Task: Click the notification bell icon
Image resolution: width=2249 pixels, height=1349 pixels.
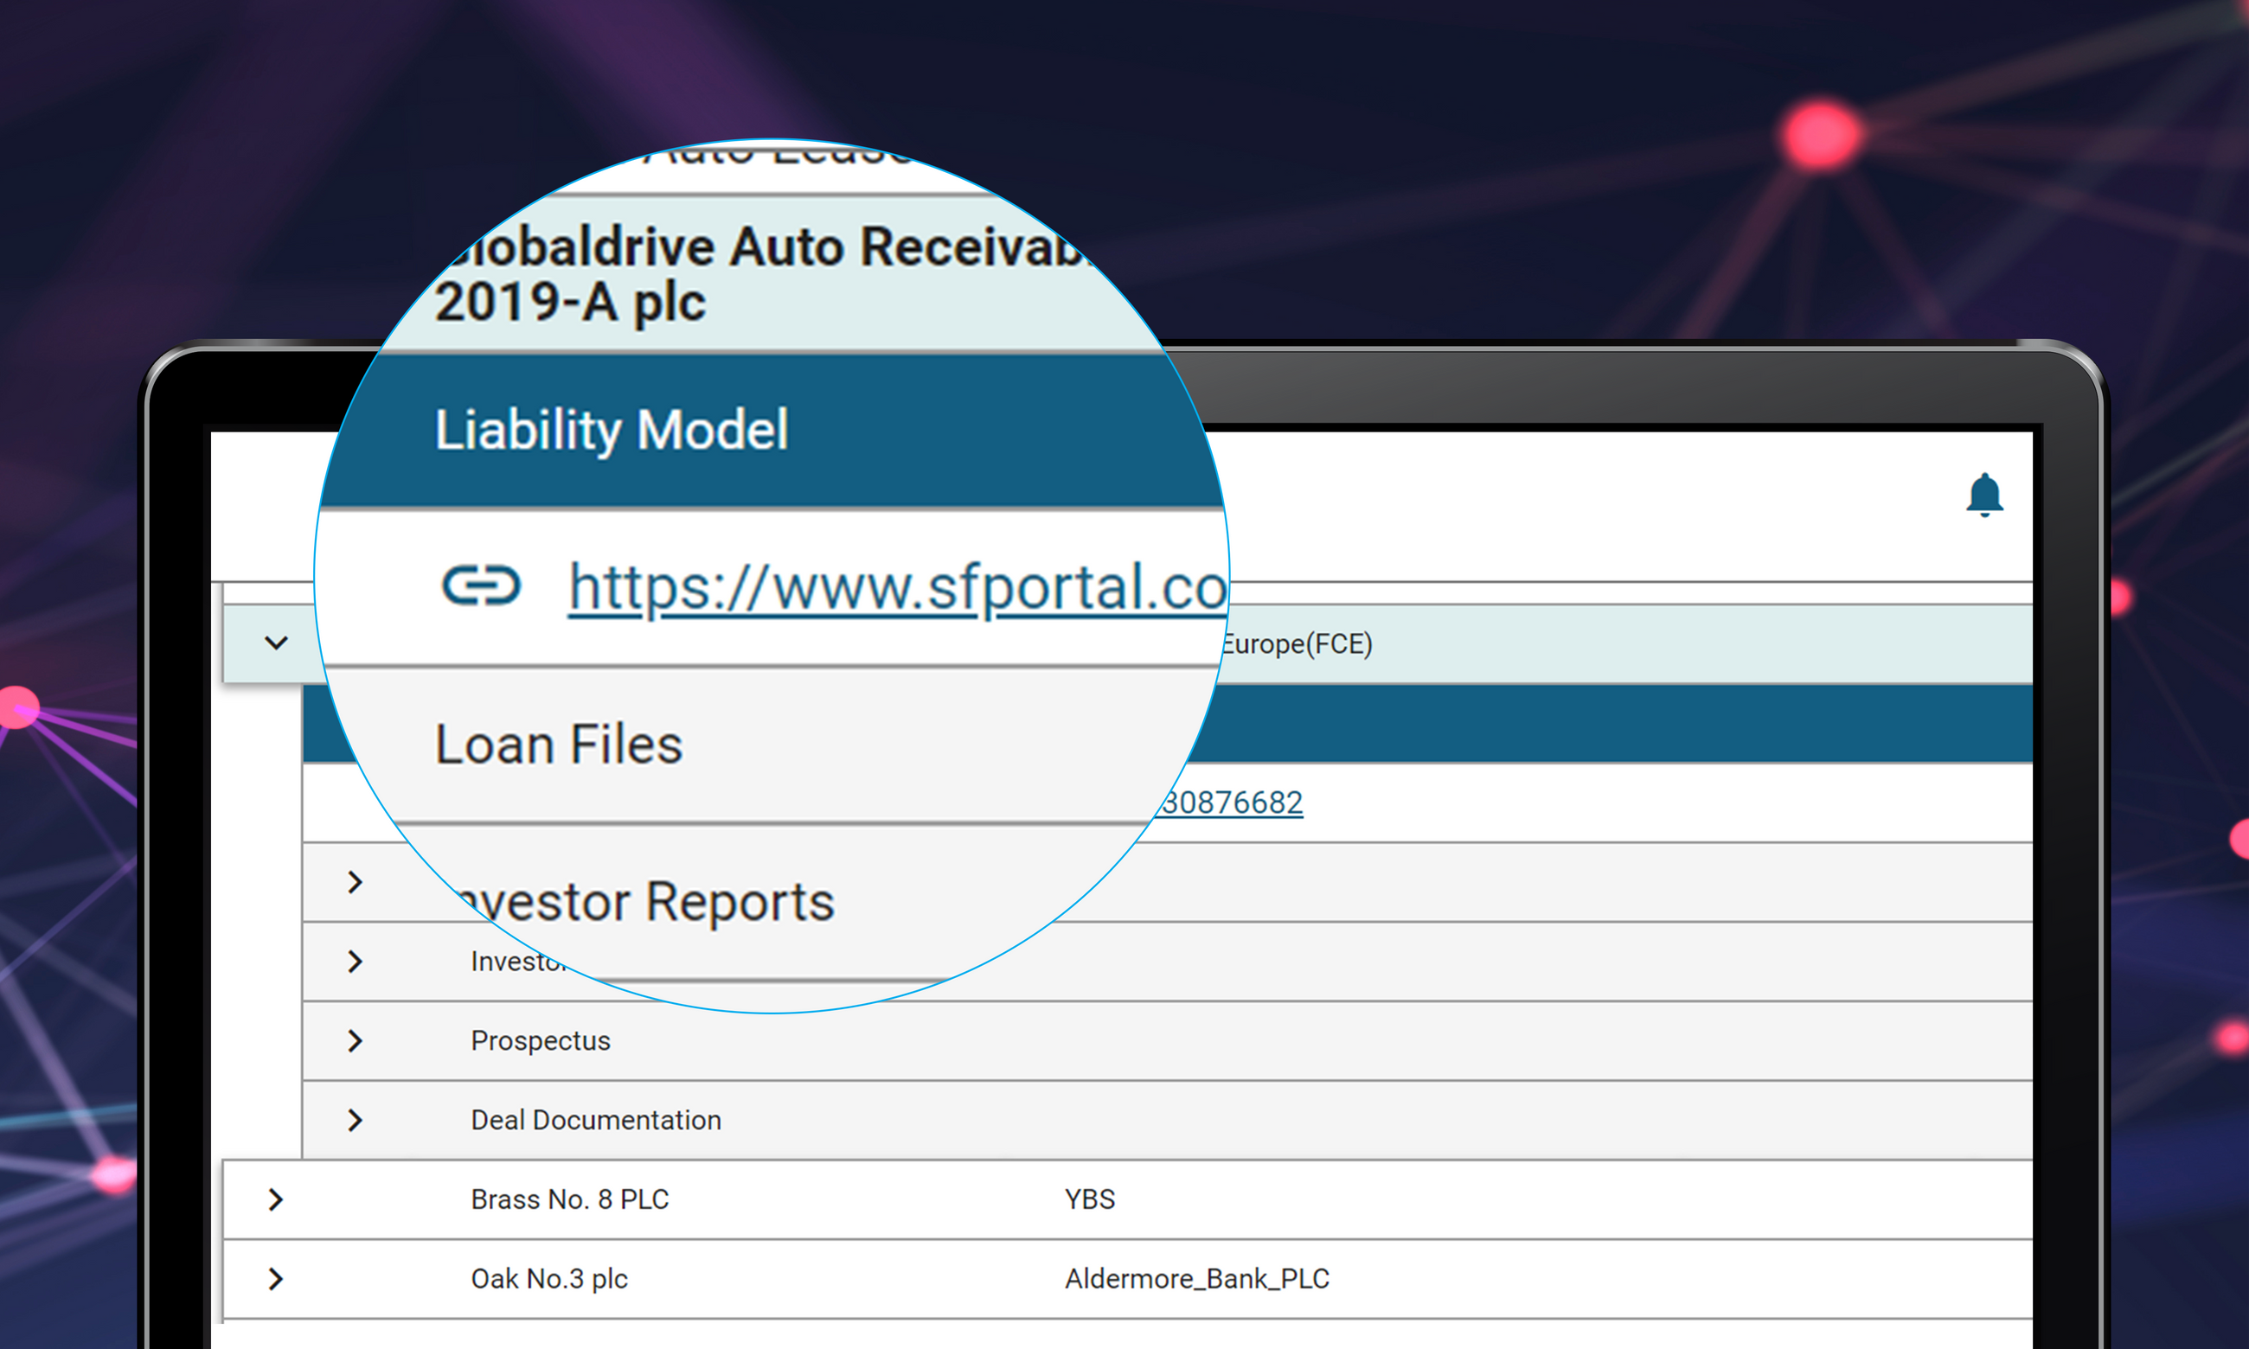Action: coord(1983,495)
